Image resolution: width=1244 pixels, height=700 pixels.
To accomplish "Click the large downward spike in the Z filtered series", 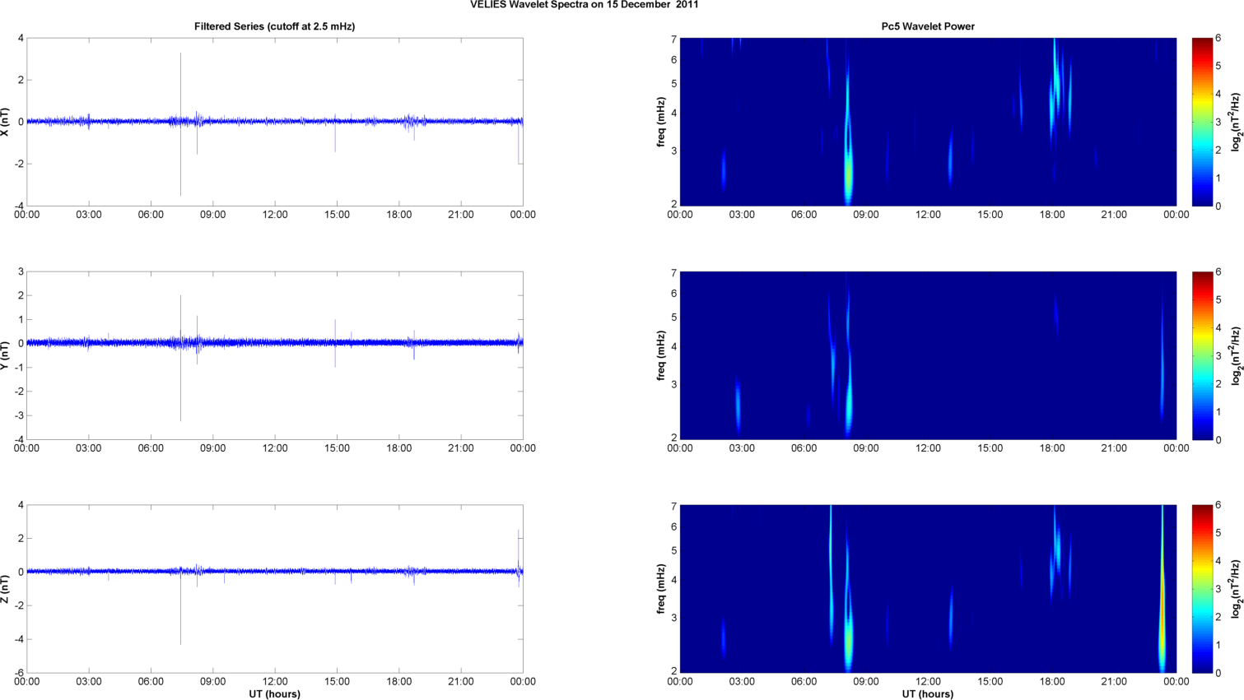I will click(x=180, y=607).
